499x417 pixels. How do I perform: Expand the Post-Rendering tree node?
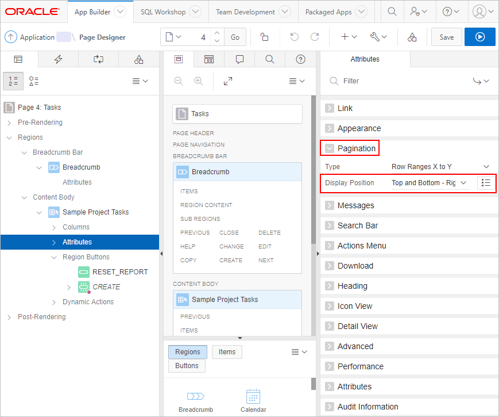(x=9, y=316)
